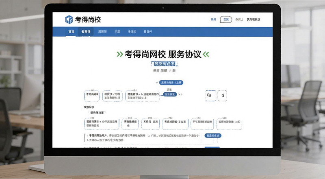325x179 pixels.
Task: Open the third item in the blue navigation bar
Action: [x=102, y=32]
